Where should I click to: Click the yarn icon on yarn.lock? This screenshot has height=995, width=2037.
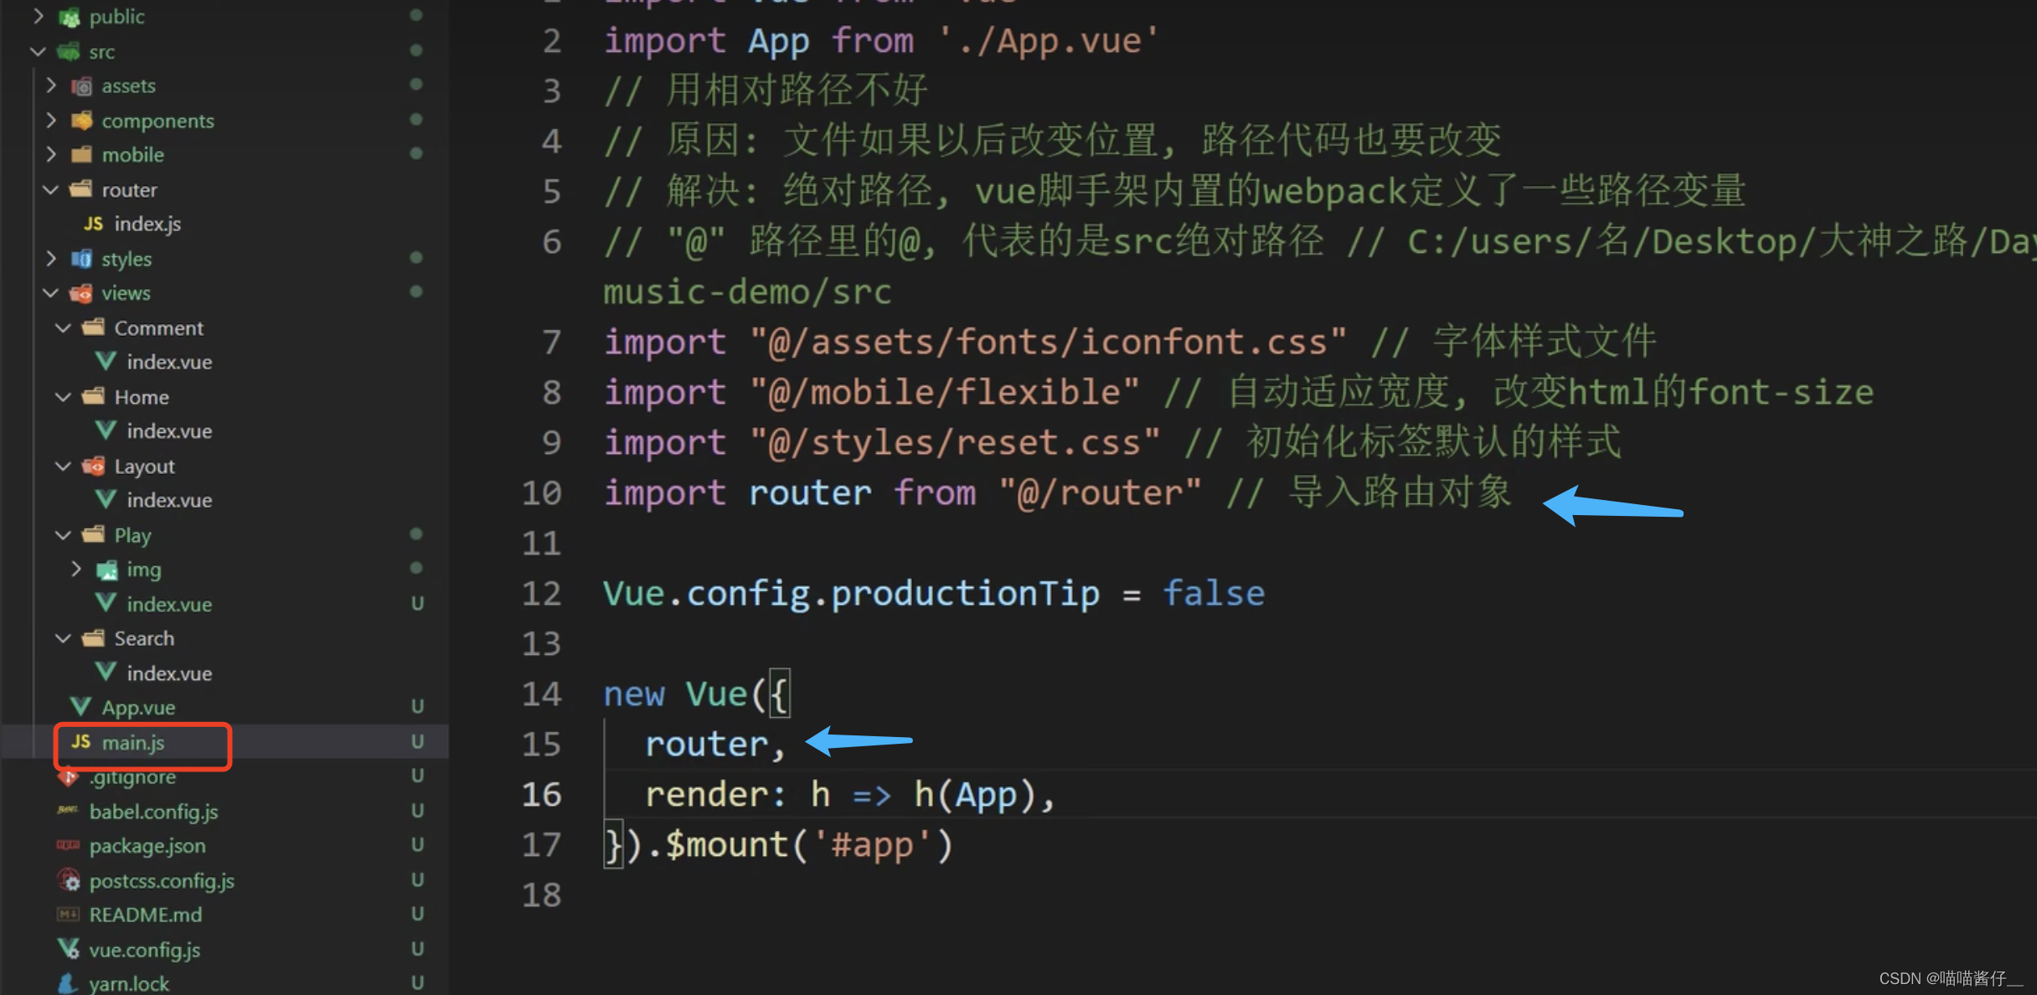click(x=67, y=982)
